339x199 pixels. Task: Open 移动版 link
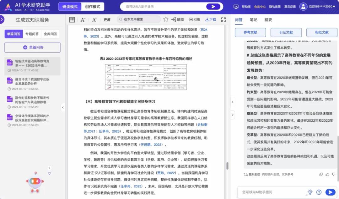(x=246, y=7)
